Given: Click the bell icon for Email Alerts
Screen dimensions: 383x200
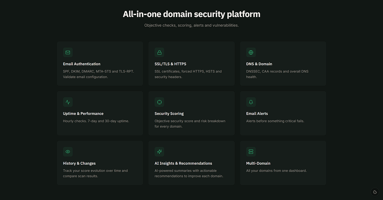Looking at the screenshot, I should point(251,102).
